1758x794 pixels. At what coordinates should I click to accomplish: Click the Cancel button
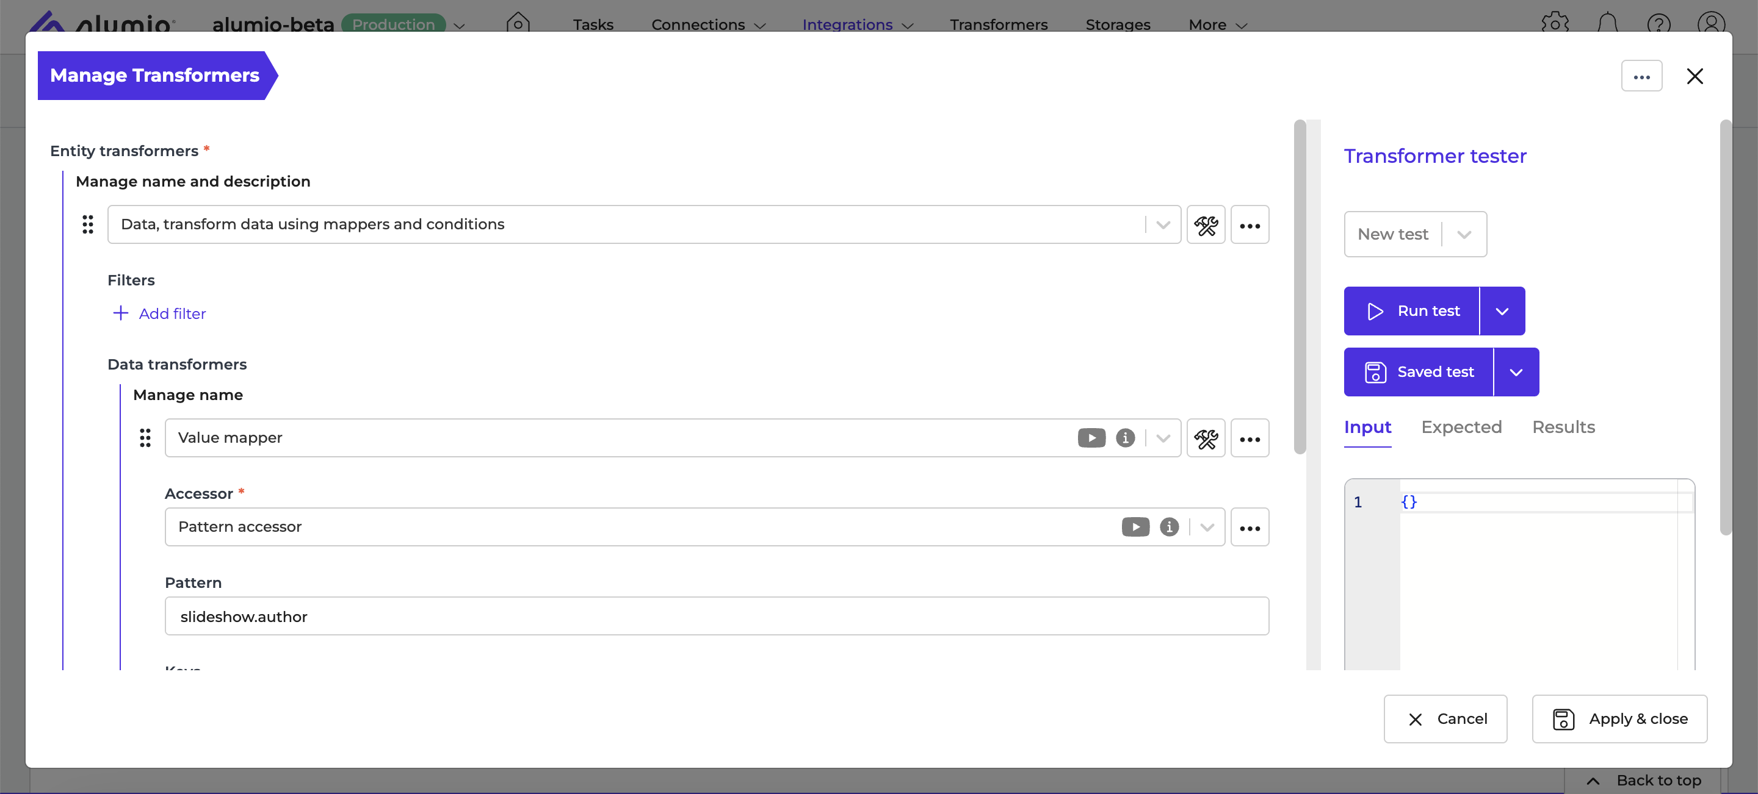[x=1445, y=718]
